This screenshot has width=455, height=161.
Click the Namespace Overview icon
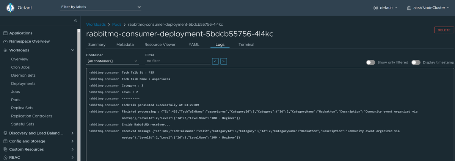tap(6, 42)
